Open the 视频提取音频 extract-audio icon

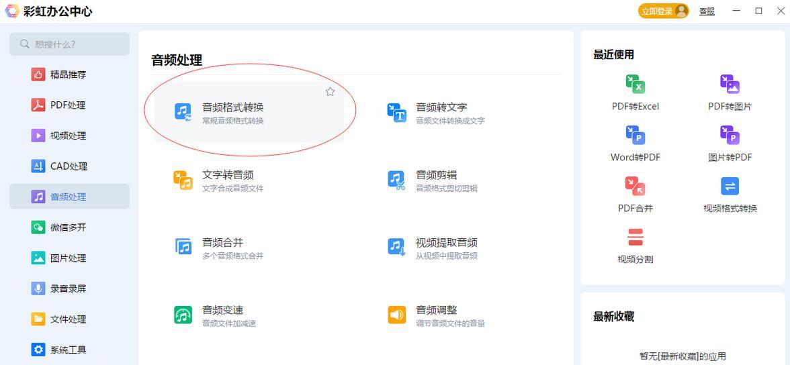click(x=396, y=247)
